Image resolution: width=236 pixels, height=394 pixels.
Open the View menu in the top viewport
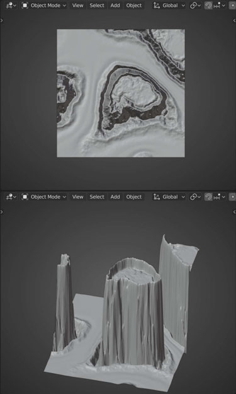click(78, 5)
